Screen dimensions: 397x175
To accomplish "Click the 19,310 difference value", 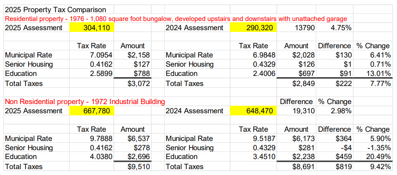I will (304, 111).
